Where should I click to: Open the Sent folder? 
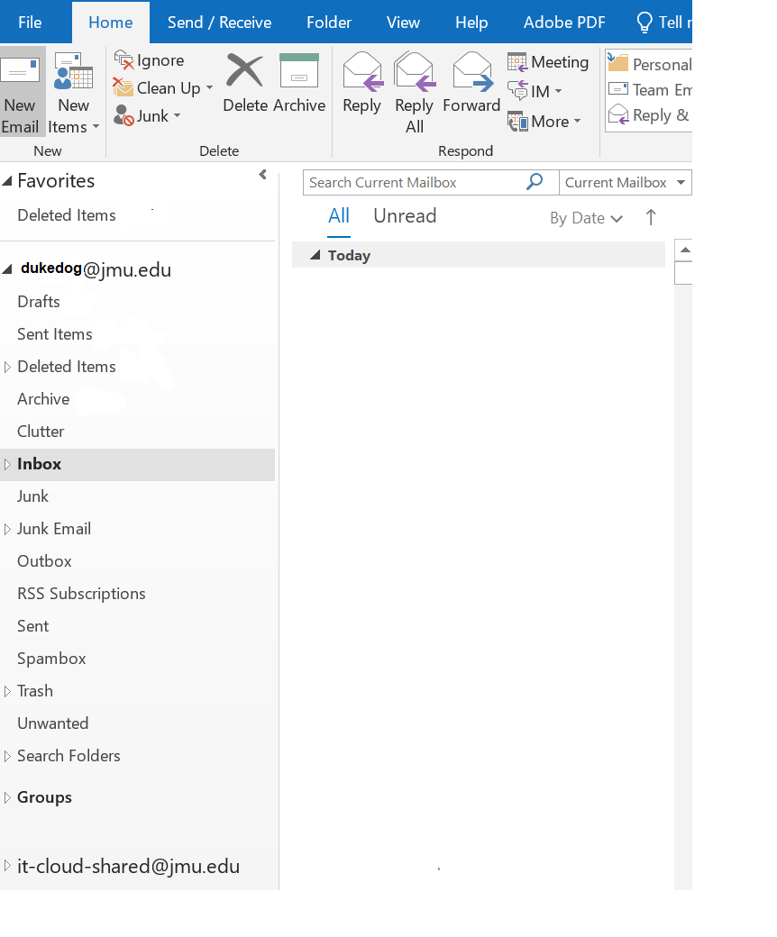32,626
